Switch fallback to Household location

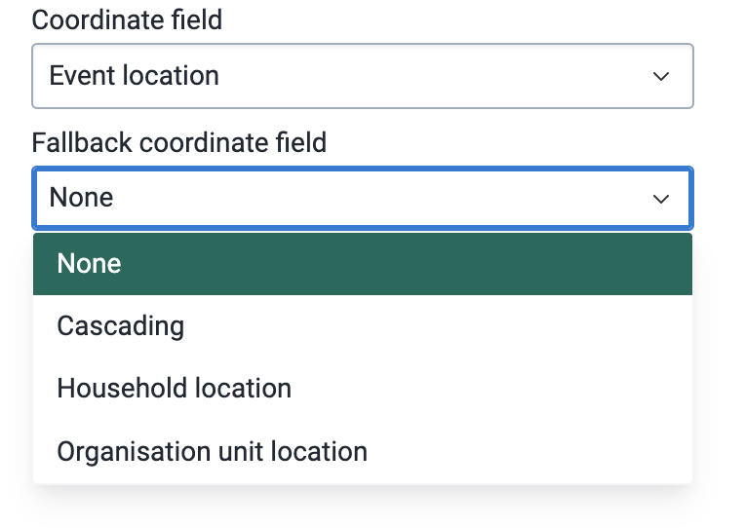click(363, 389)
